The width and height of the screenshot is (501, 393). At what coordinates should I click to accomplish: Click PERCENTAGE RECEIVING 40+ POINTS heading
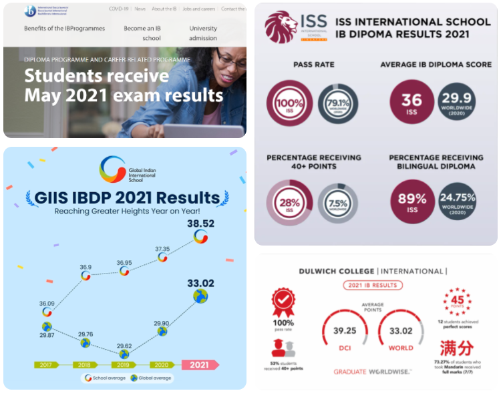click(314, 162)
